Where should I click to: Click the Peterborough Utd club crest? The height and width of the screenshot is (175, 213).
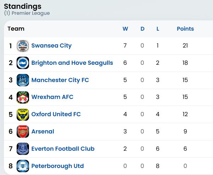pyautogui.click(x=23, y=166)
